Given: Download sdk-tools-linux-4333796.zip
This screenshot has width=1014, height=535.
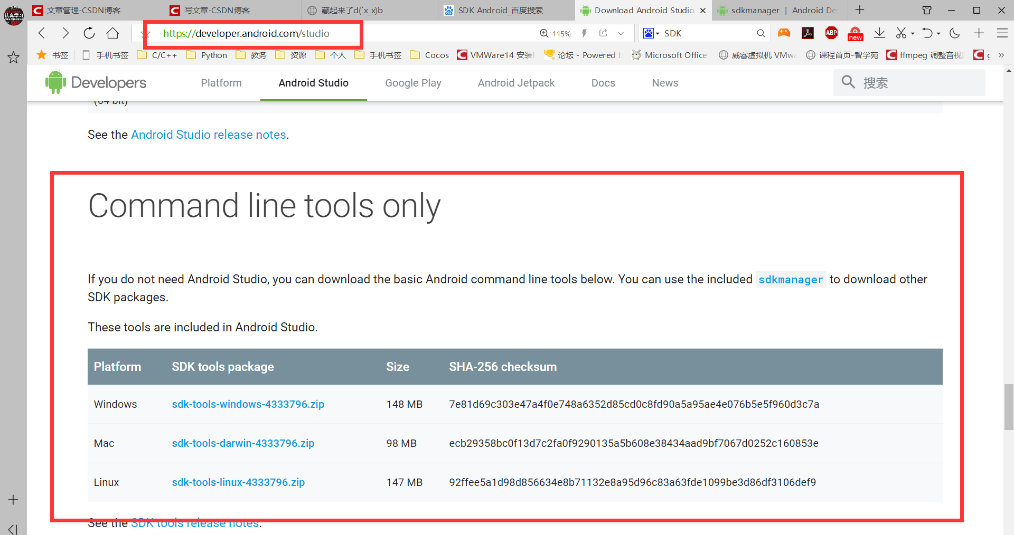Looking at the screenshot, I should tap(238, 482).
